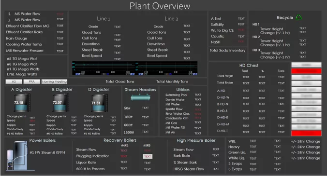The image size is (327, 176).
Task: Select the D Digester tank graphic
Action: [99, 103]
